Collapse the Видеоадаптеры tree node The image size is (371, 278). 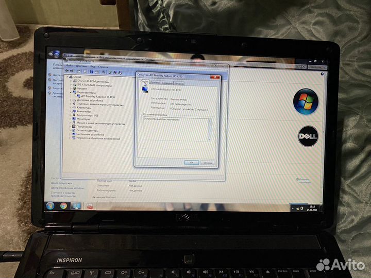pos(71,92)
